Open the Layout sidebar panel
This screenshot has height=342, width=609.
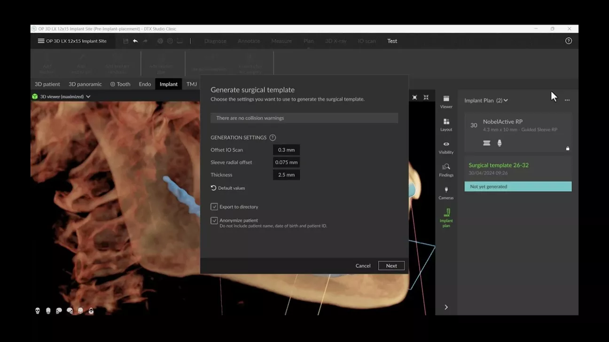click(x=446, y=125)
